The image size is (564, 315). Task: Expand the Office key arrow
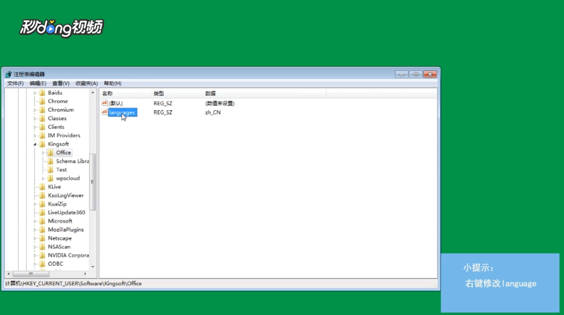(43, 153)
